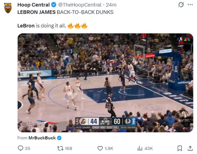Click the verified badge next to MrBuckBuck
Screen dimensions: 197x154
coord(59,138)
